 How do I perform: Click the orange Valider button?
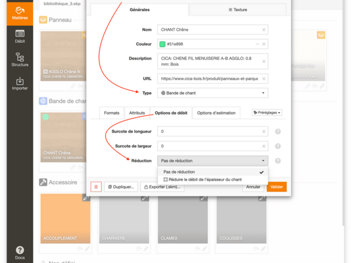[276, 187]
